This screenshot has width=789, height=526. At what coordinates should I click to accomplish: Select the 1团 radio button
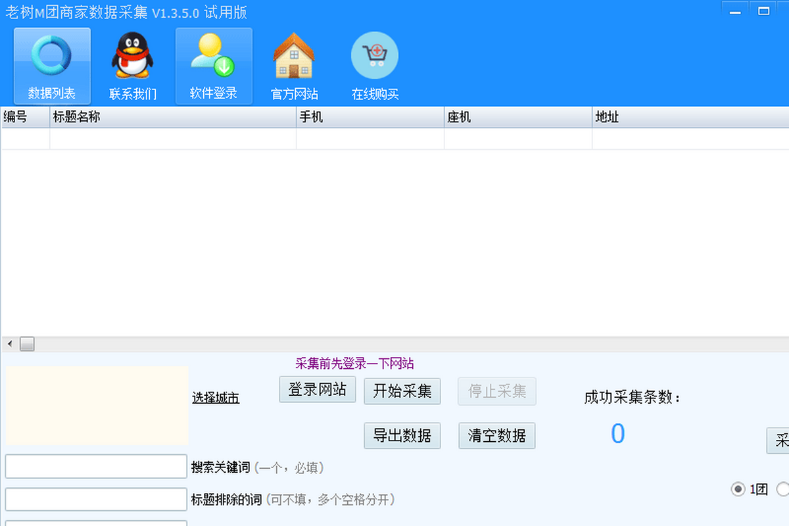[x=738, y=489]
